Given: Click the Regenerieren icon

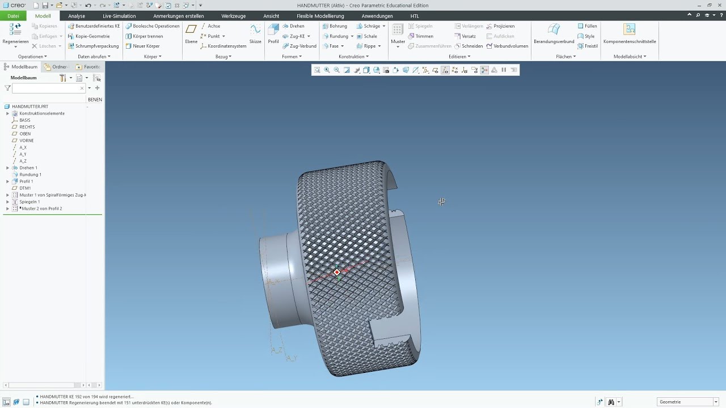Looking at the screenshot, I should (15, 29).
